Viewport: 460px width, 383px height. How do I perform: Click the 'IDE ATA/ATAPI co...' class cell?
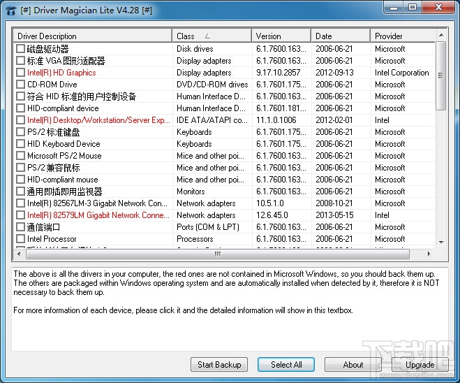[x=212, y=120]
